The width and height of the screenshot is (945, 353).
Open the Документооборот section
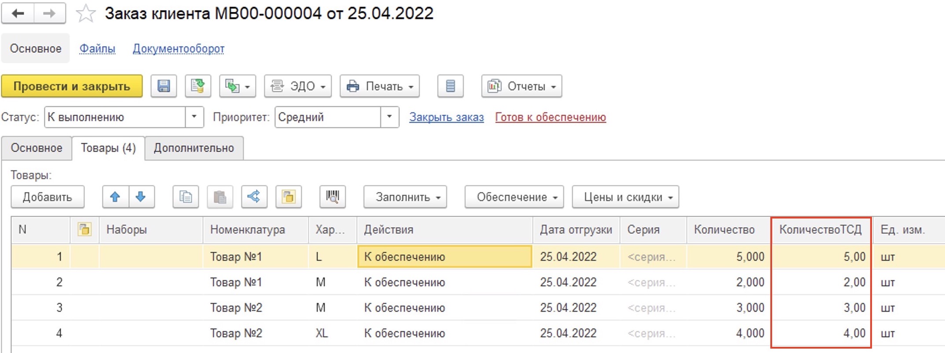(x=179, y=48)
